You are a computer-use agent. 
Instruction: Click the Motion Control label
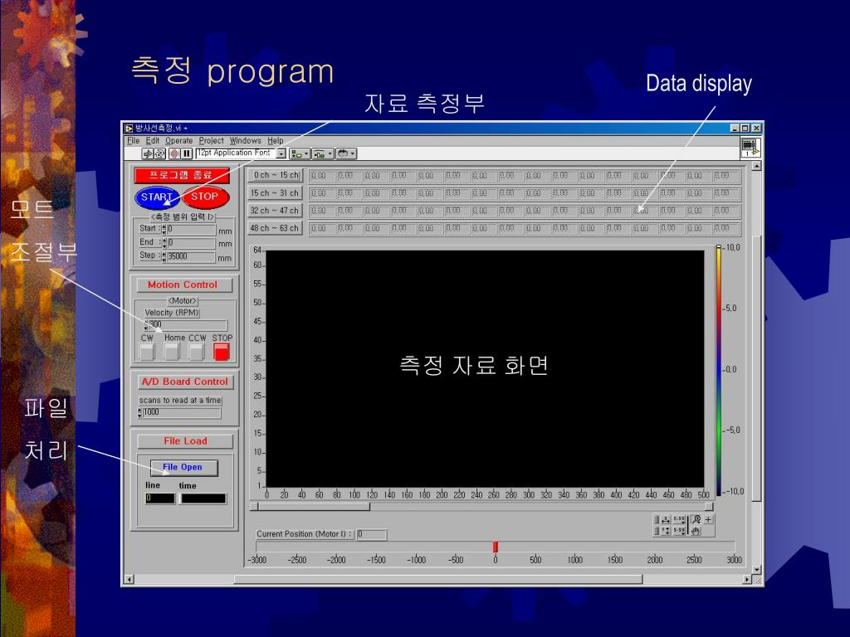[183, 285]
